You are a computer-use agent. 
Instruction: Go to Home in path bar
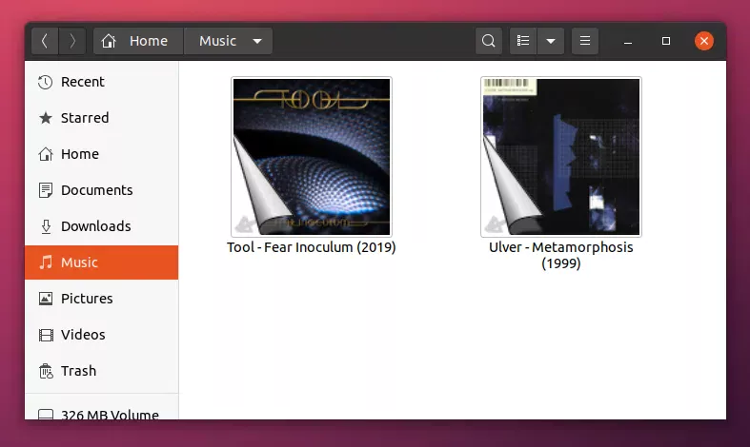(136, 41)
